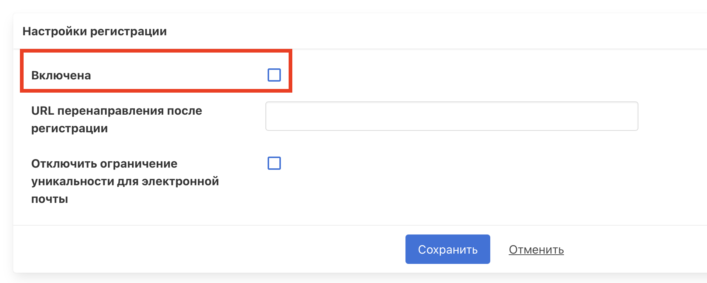This screenshot has width=707, height=283.
Task: Enable the "Включена" registration checkbox
Action: point(274,75)
